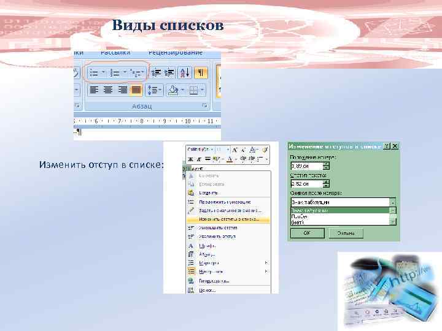Decrease indent in the mini toolbar
Image resolution: width=442 pixels, height=331 pixels.
click(x=243, y=159)
